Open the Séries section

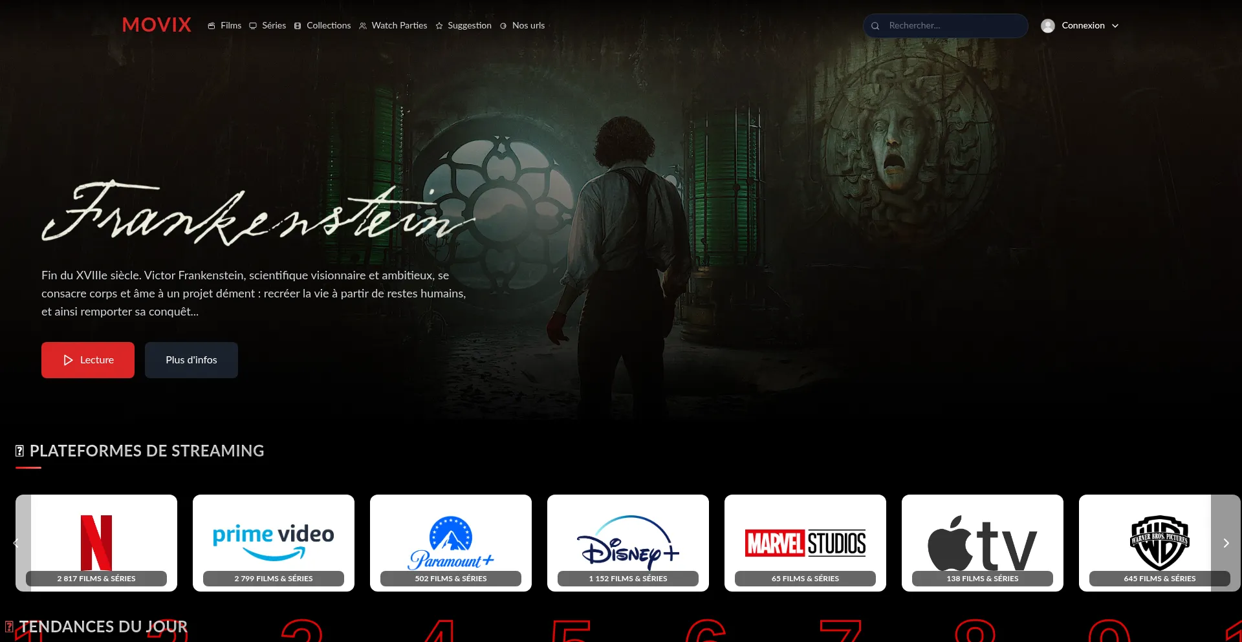(x=268, y=26)
